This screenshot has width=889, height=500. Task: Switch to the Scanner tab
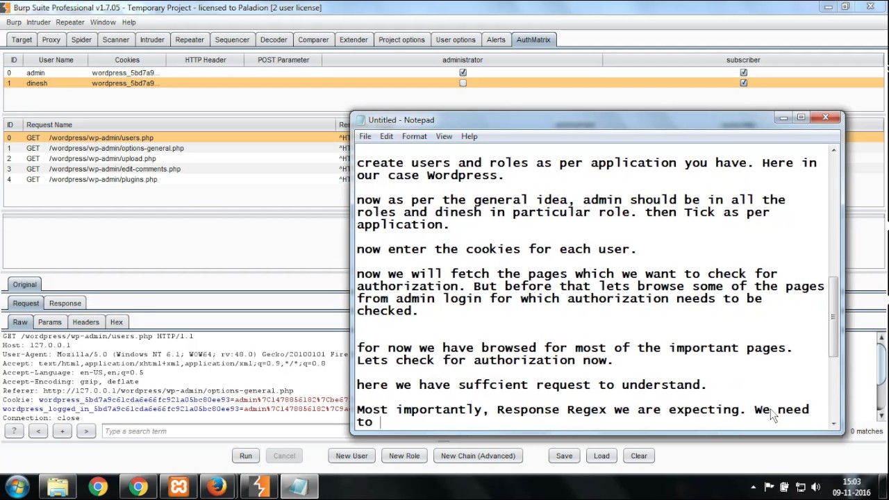pyautogui.click(x=116, y=40)
